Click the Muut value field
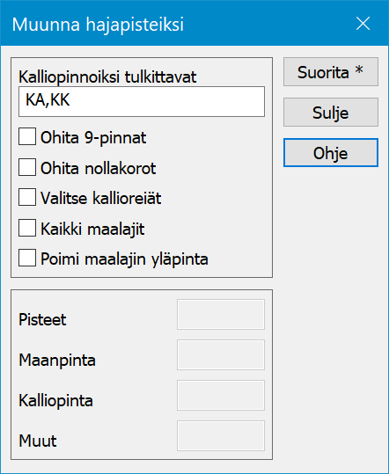Viewport: 389px width, 474px height. tap(221, 435)
